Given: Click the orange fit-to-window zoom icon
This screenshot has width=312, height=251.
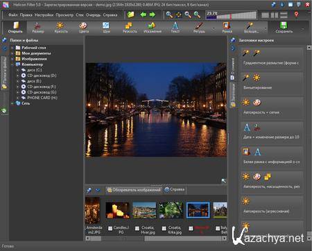Looking at the screenshot, I should [x=179, y=15].
